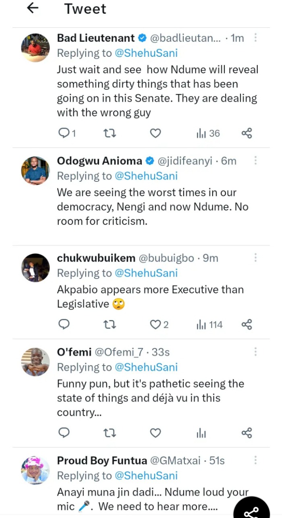The height and width of the screenshot is (518, 282).
Task: Open @ShehuSani link in Odogwu Anioma's reply
Action: pos(146,176)
